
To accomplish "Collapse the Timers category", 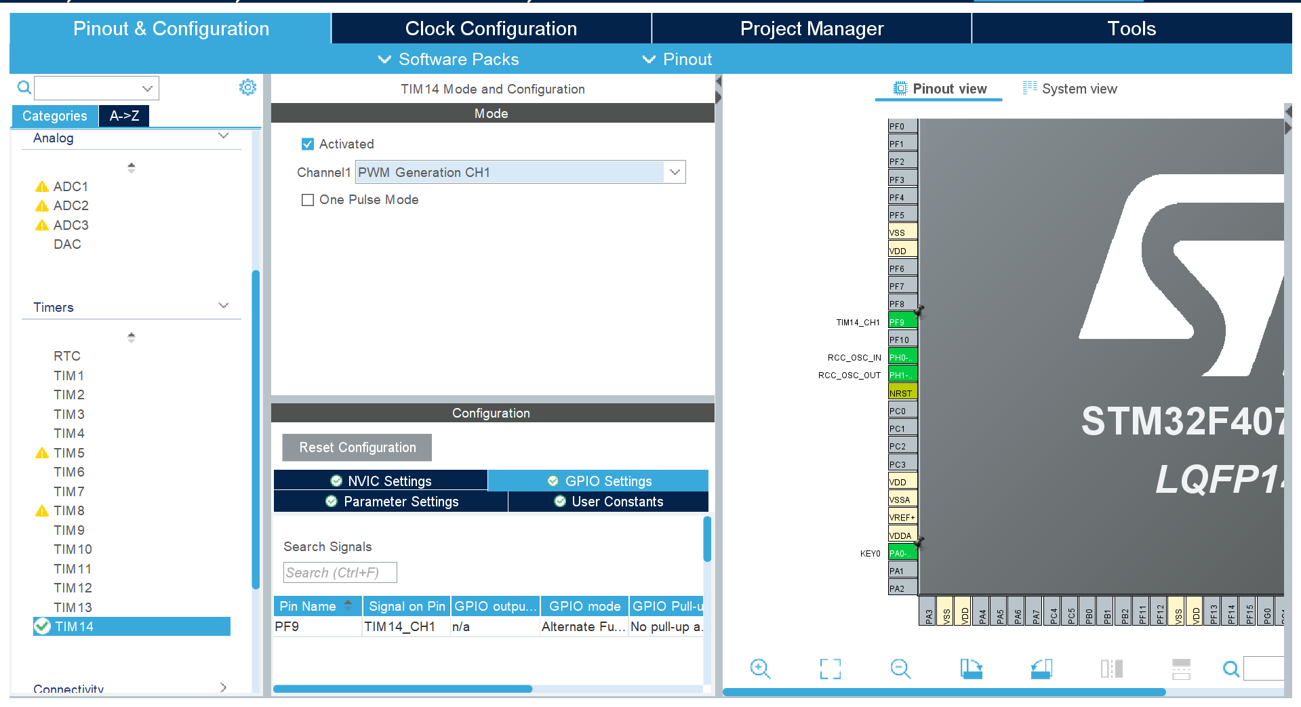I will point(223,306).
